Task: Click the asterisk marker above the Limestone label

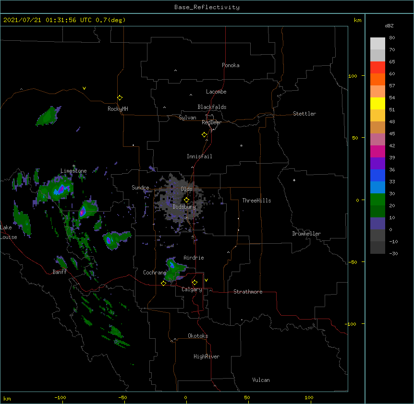Action: click(74, 166)
